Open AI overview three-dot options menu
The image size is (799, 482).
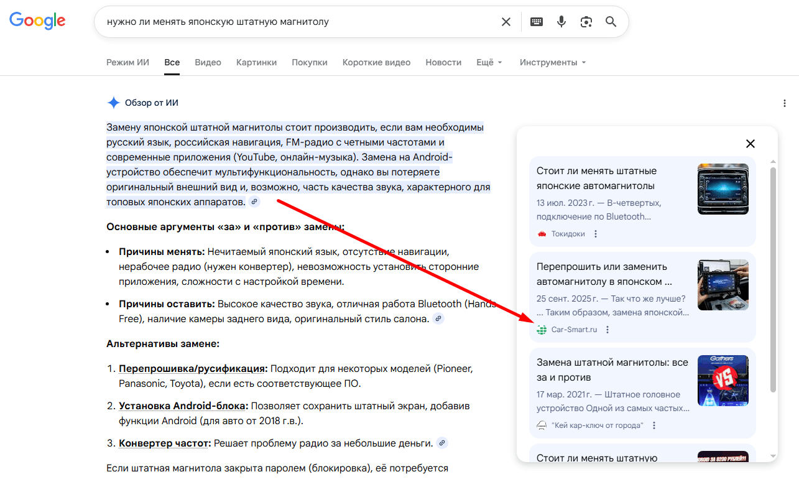coord(785,103)
